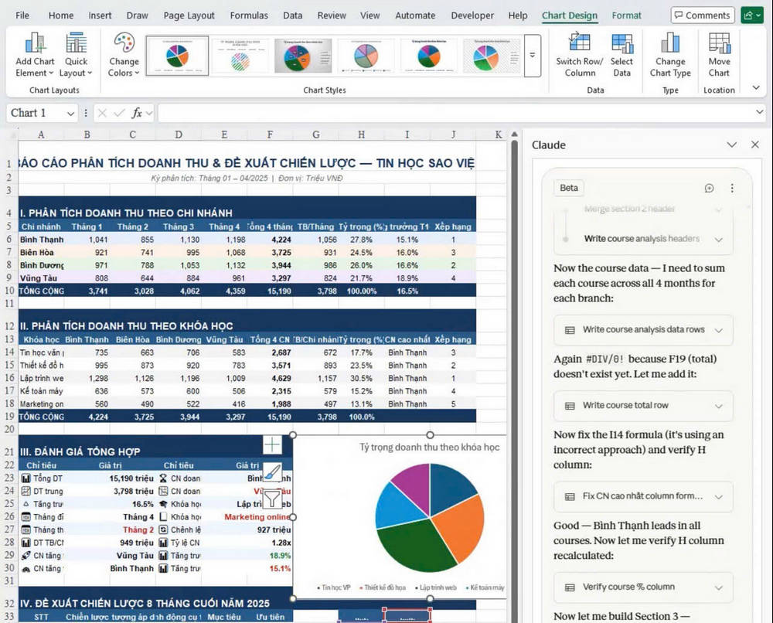Switch to the Data tab
This screenshot has height=623, width=773.
click(292, 15)
